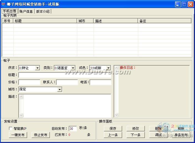
Task: Sort list by 序号 column header
Action: 7,21
